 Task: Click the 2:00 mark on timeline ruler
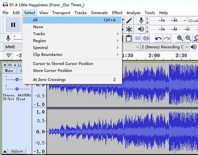[154, 55]
